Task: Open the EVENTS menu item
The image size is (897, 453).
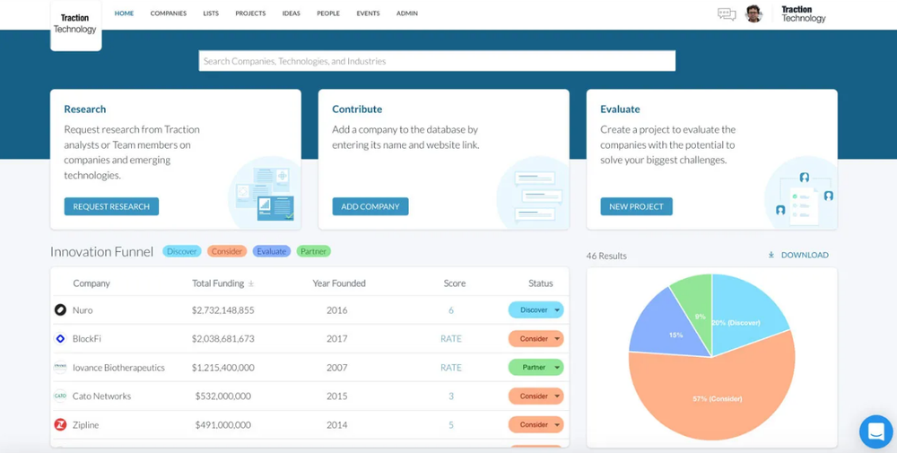Action: point(368,13)
